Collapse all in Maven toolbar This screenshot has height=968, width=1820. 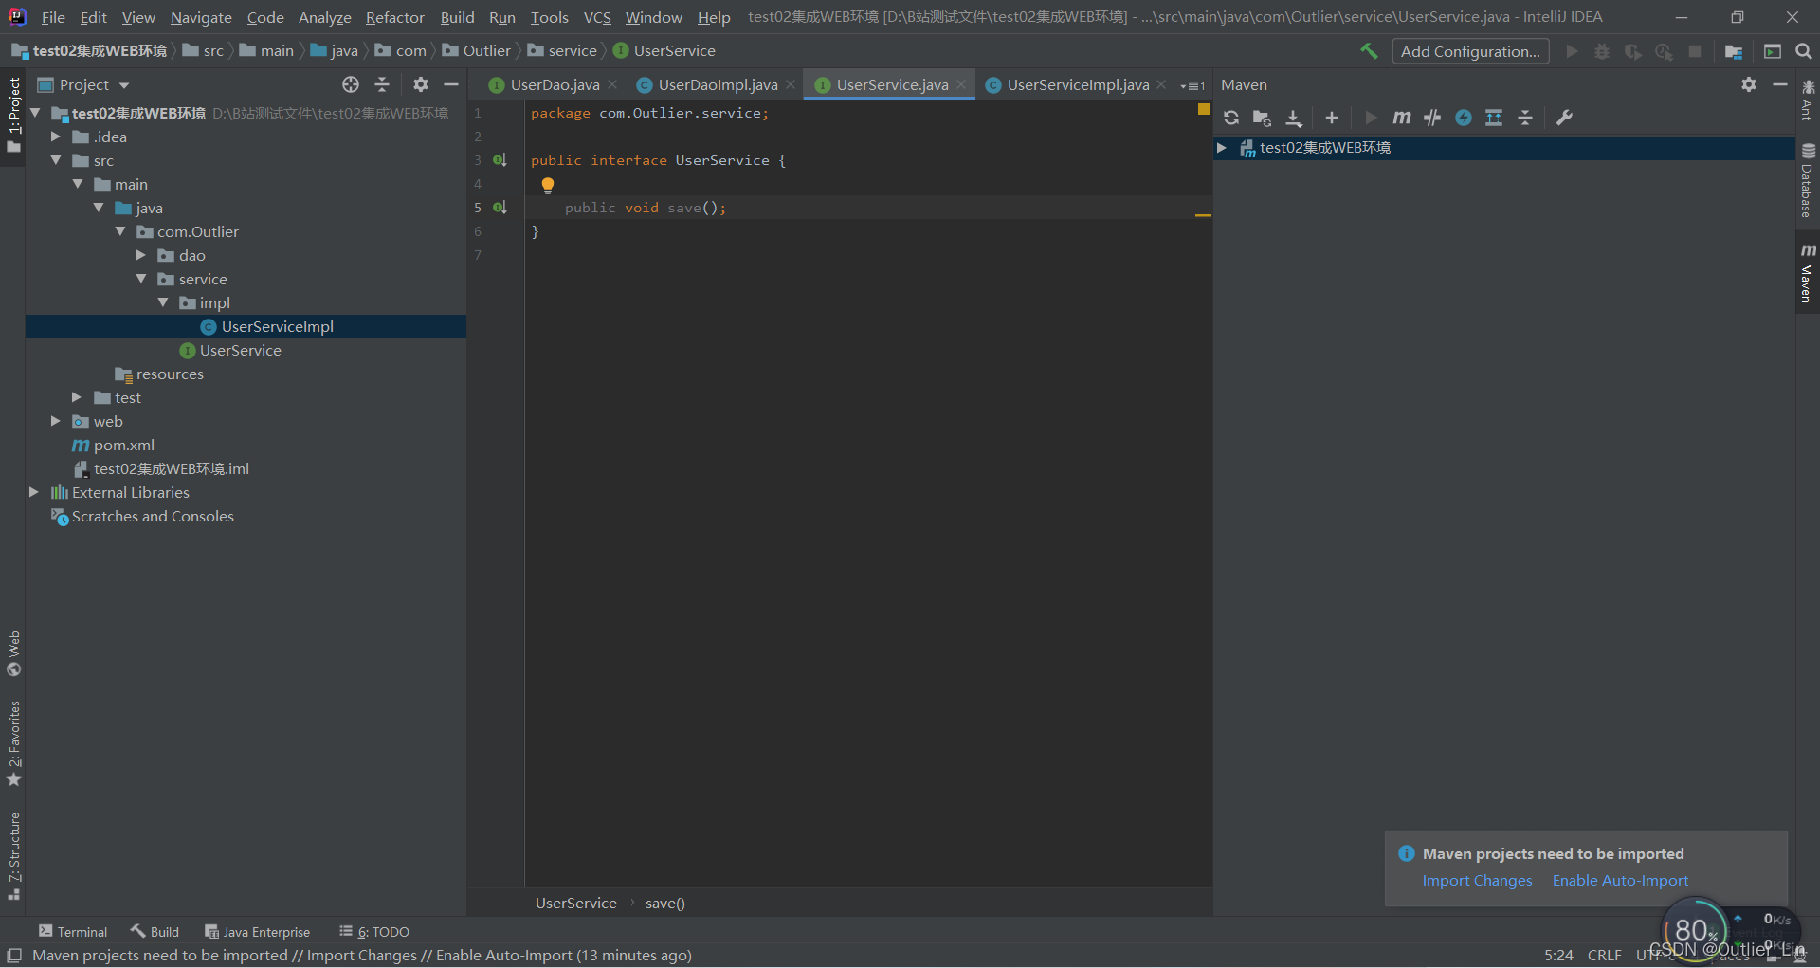point(1525,118)
